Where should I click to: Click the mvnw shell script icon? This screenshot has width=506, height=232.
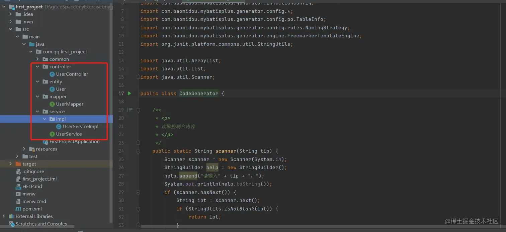(x=18, y=194)
